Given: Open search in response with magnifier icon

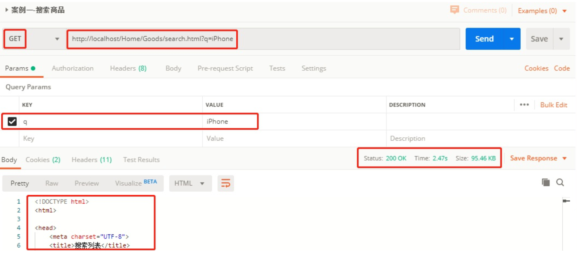Looking at the screenshot, I should click(560, 182).
